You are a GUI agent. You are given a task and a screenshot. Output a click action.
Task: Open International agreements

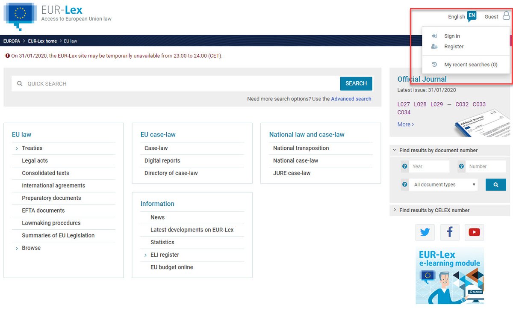(x=53, y=186)
